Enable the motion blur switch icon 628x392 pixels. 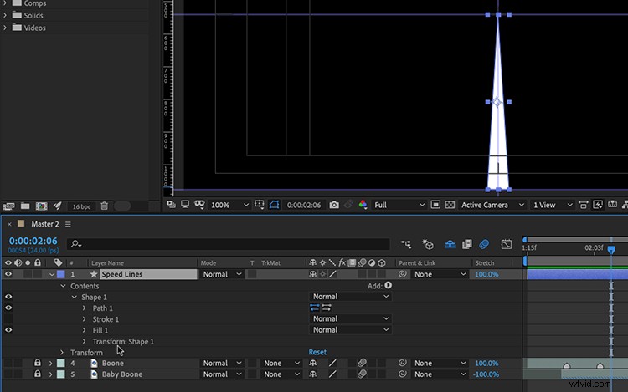click(484, 244)
